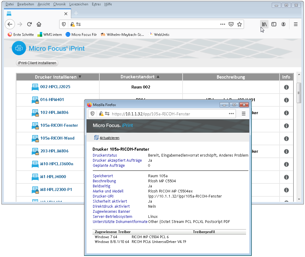This screenshot has width=305, height=257.
Task: Click iPrint-Client installieren button
Action: 37,63
